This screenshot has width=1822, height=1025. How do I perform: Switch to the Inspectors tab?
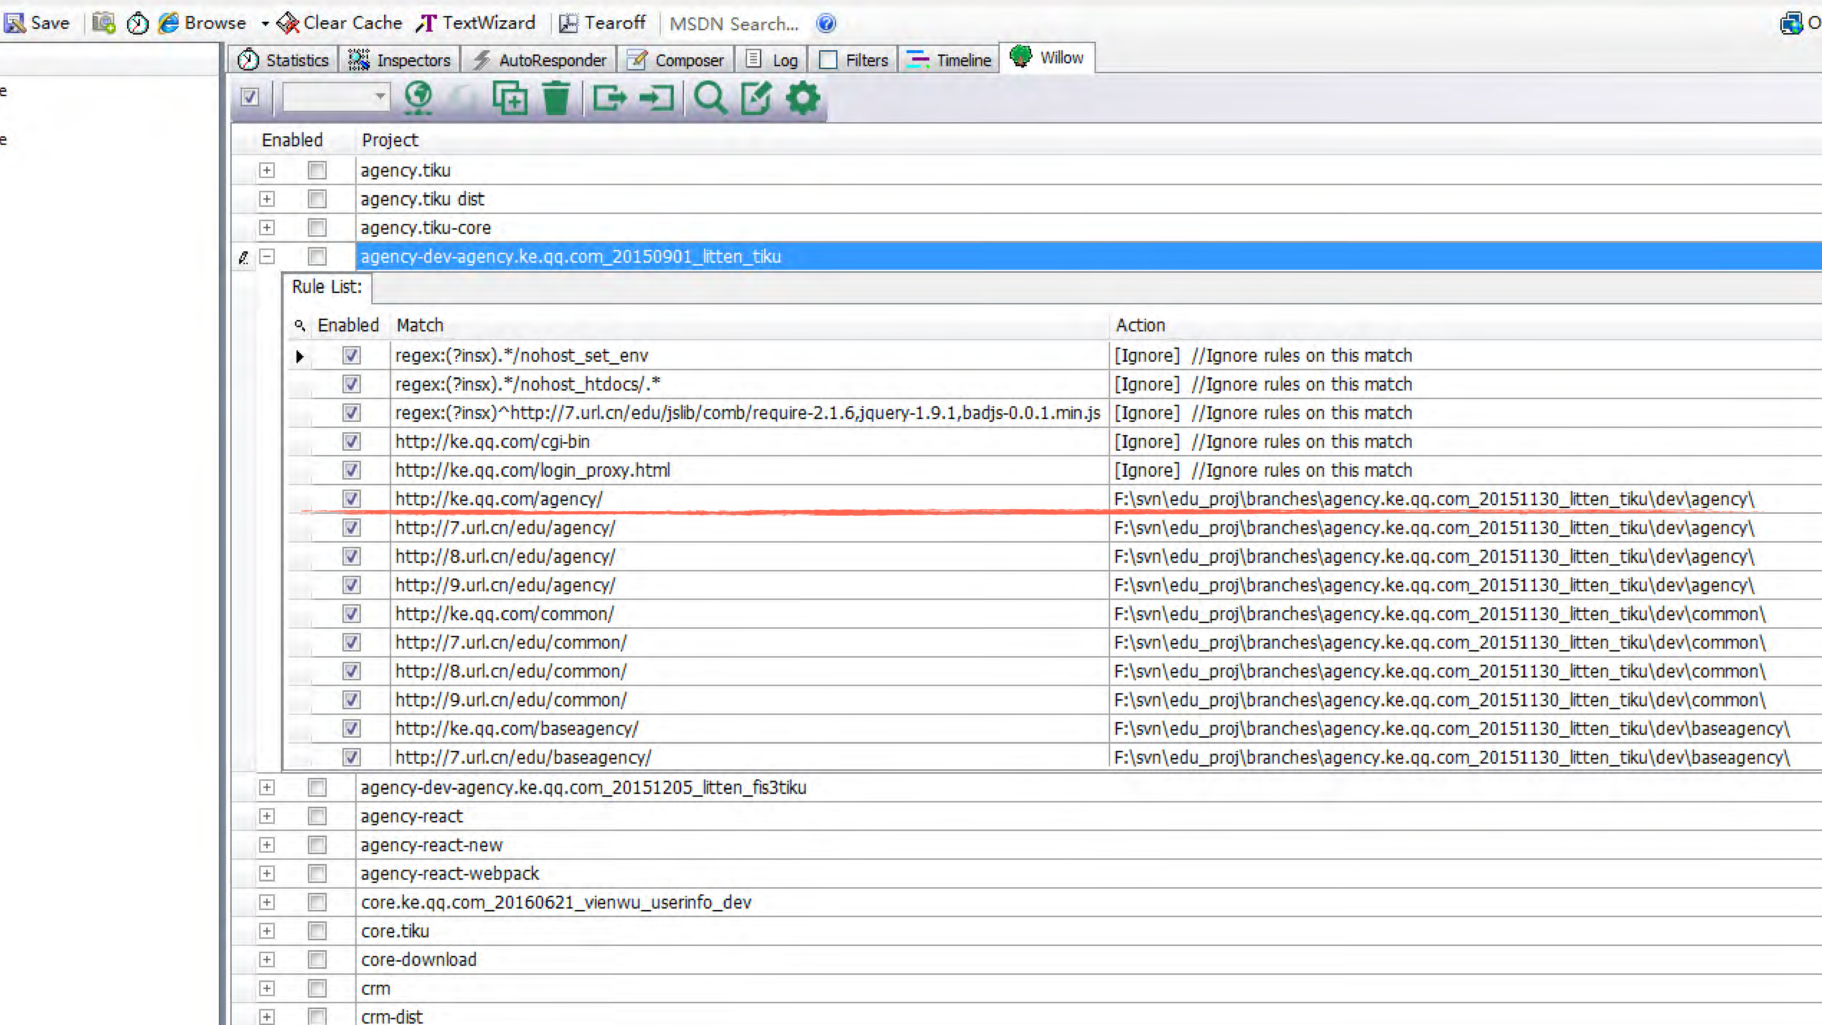click(x=400, y=59)
